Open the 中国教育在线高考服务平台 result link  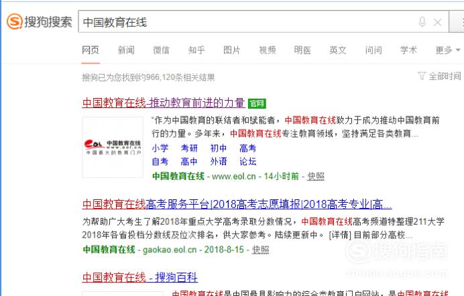tap(237, 204)
